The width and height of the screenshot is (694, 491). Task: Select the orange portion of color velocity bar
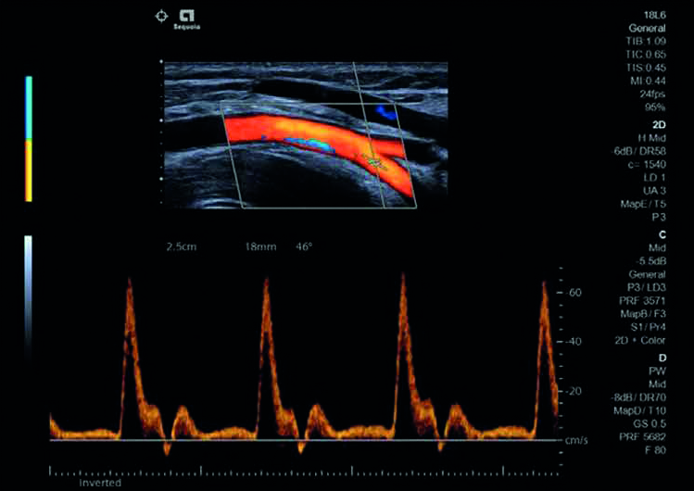(30, 170)
